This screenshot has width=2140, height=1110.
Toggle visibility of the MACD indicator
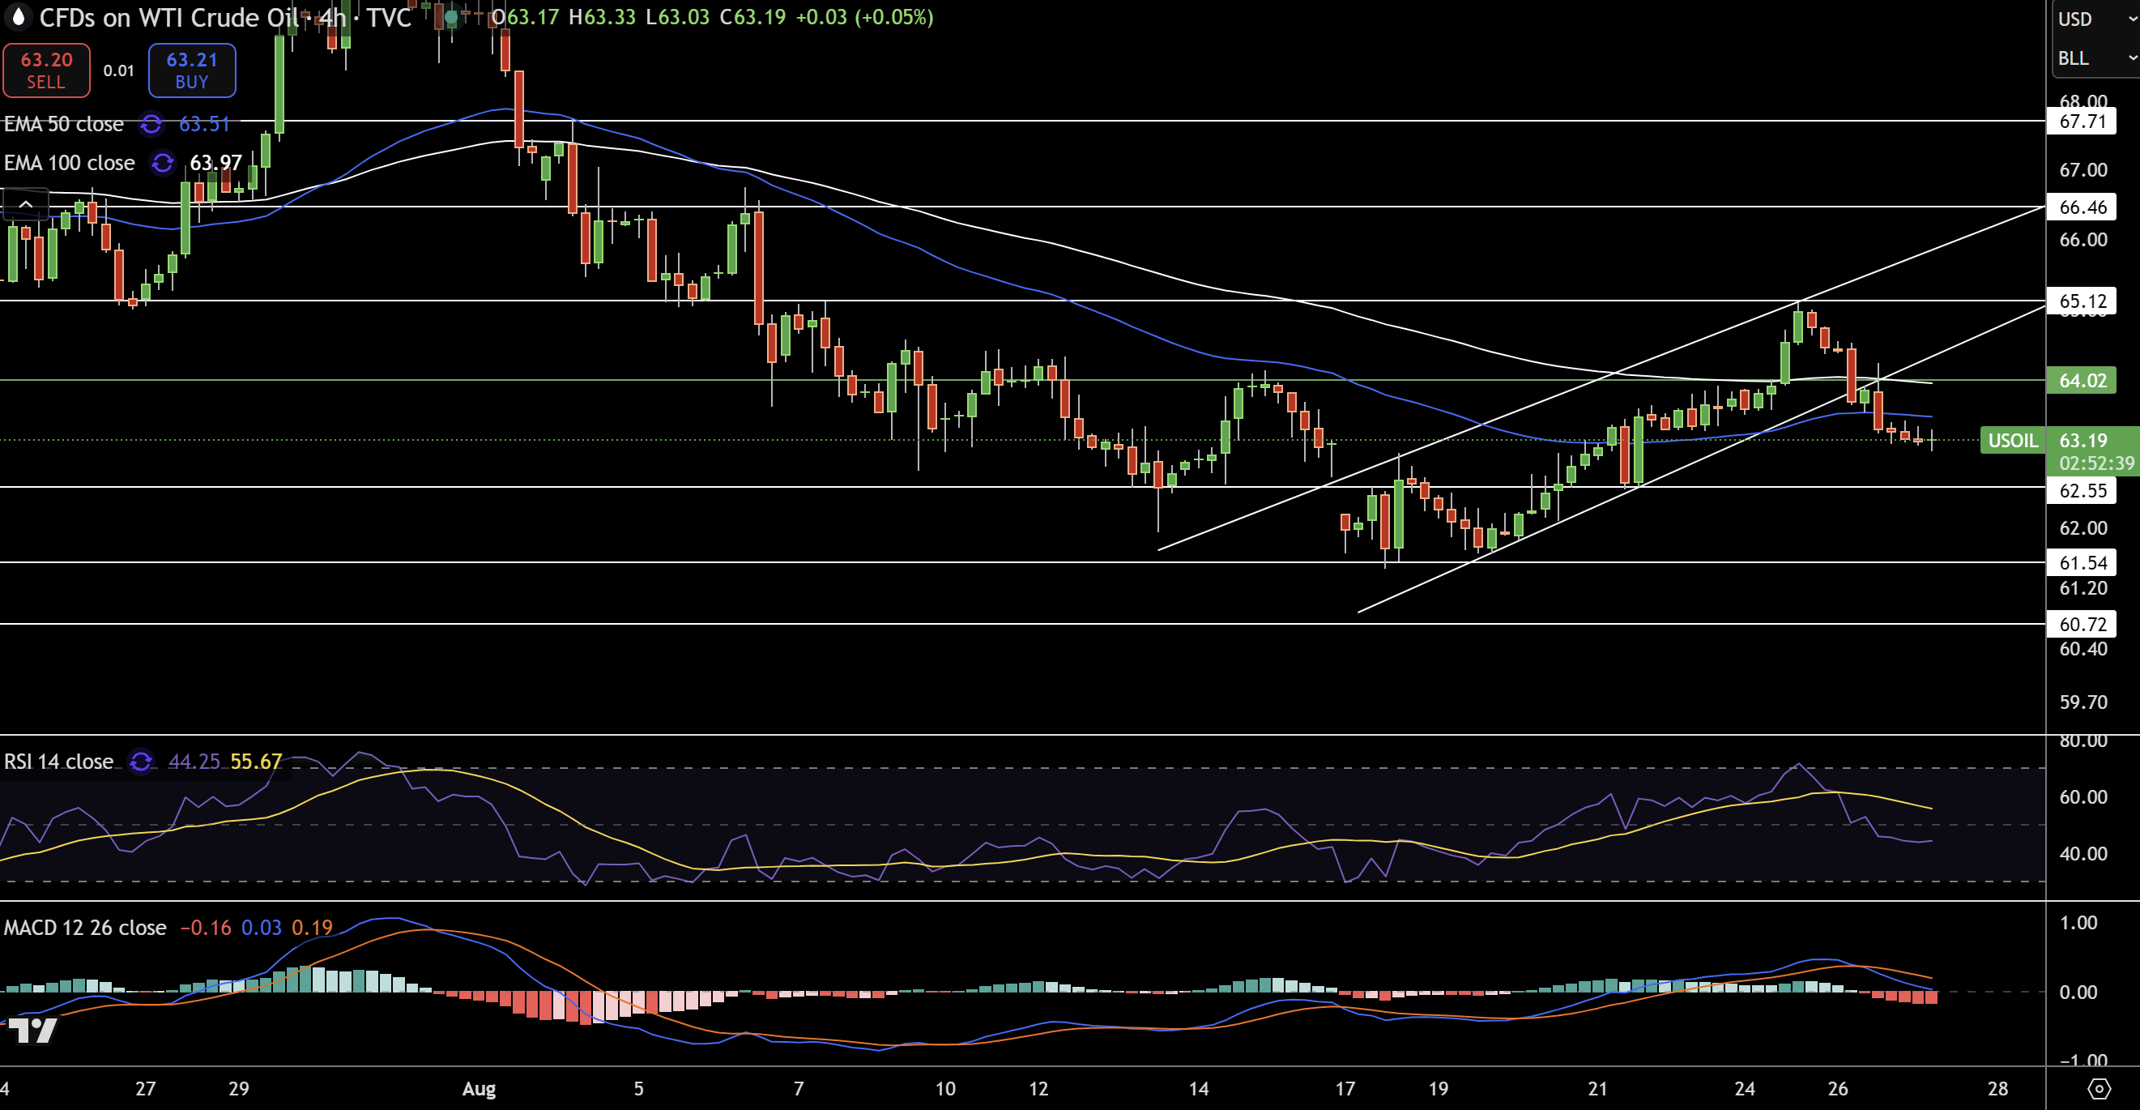click(x=83, y=926)
